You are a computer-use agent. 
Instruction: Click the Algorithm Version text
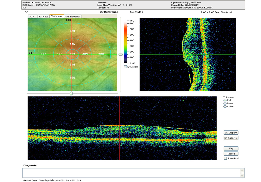click(114, 5)
